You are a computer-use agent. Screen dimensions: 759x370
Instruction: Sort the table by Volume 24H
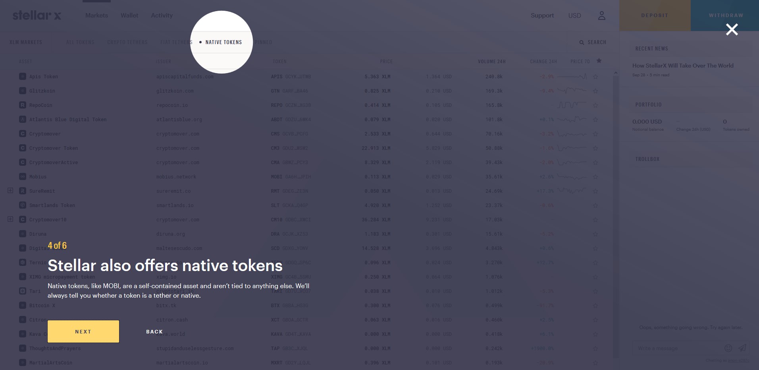click(x=491, y=61)
